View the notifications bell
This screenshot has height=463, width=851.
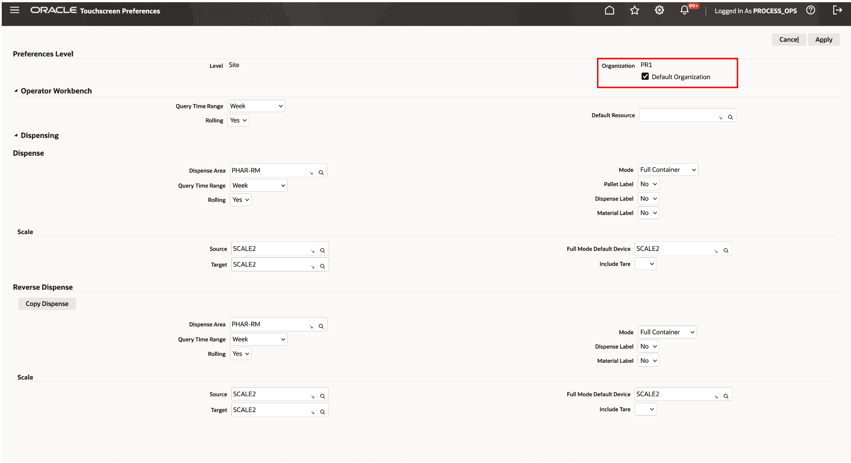click(x=684, y=10)
